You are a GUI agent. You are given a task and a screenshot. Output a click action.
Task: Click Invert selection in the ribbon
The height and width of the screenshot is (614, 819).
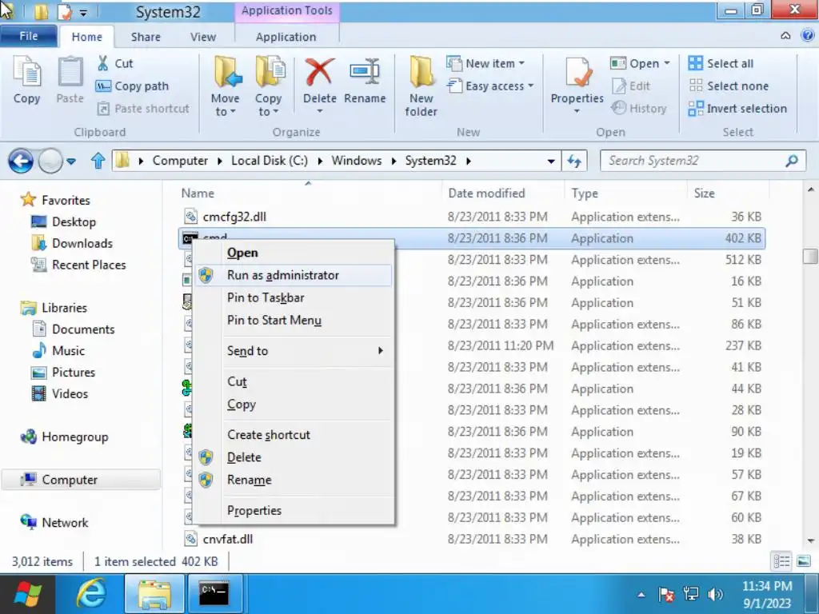point(737,108)
